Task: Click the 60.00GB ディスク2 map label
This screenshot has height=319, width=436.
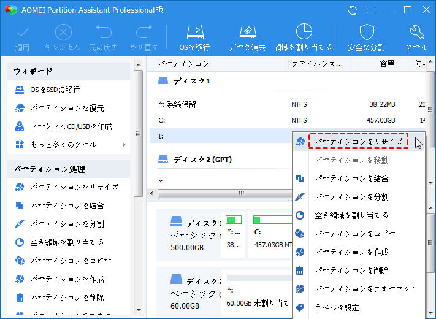Action: pos(185,306)
